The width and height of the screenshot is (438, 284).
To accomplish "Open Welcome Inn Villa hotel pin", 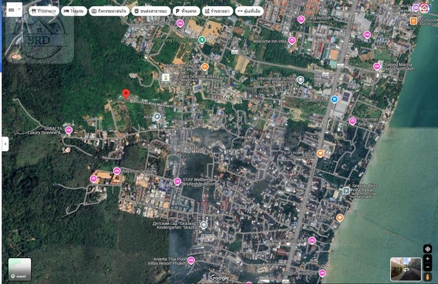I will [292, 40].
